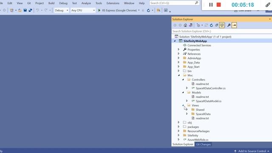
Task: Switch between solutions and folder views icon
Action: click(x=191, y=25)
